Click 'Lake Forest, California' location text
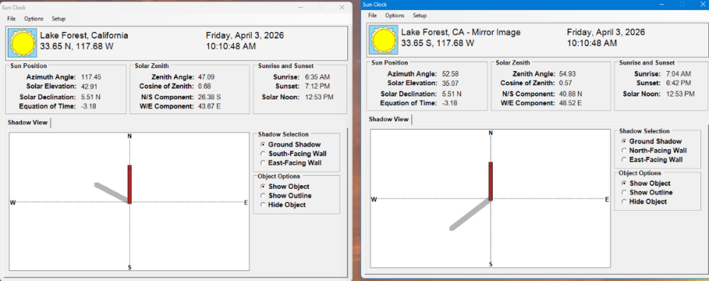The image size is (709, 281). pyautogui.click(x=84, y=35)
